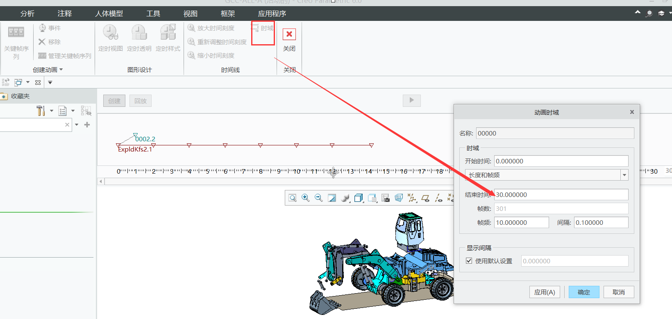Open the 长度和帧频 dropdown

624,175
